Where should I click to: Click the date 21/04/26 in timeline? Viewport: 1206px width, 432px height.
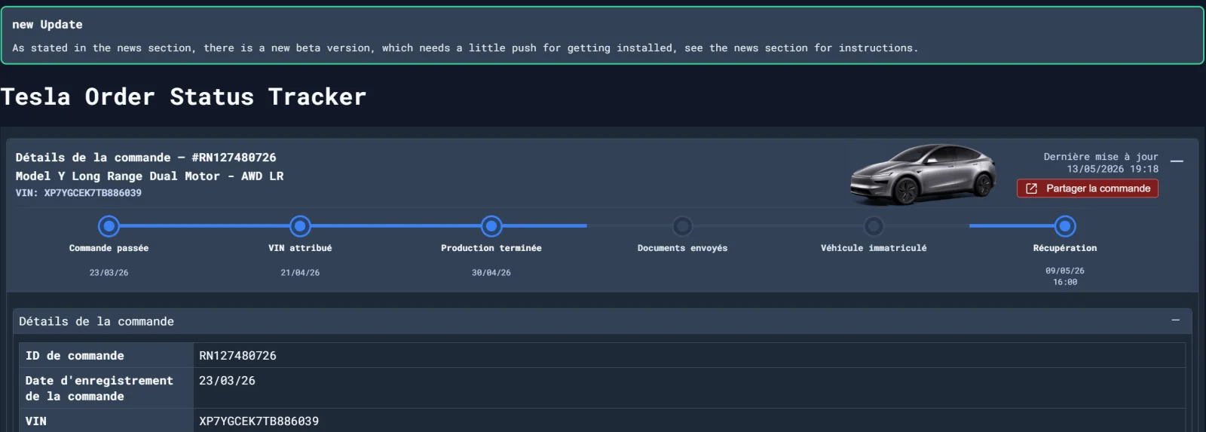[300, 273]
